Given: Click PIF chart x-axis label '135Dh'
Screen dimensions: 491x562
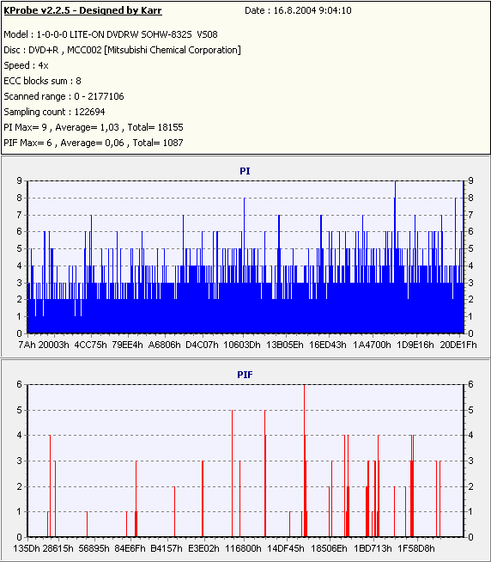Looking at the screenshot, I should coord(27,548).
